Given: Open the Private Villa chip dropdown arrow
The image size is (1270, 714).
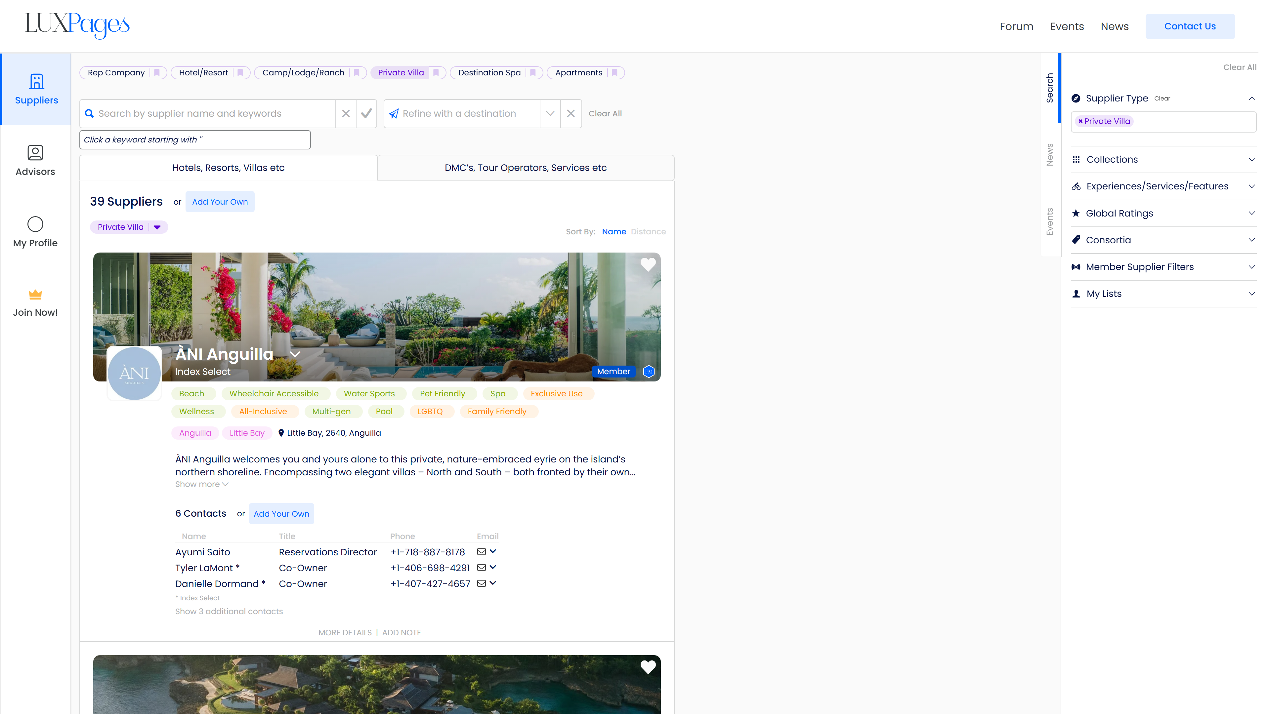Looking at the screenshot, I should pyautogui.click(x=157, y=227).
